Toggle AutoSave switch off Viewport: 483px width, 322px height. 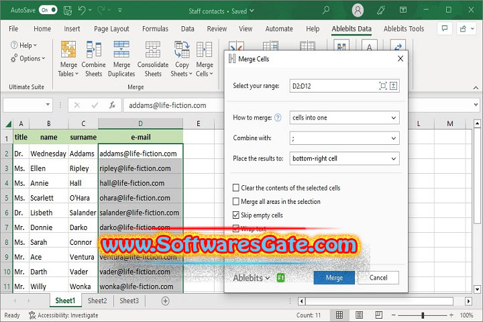(48, 10)
